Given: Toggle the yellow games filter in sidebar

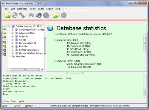Looking at the screenshot, I should click(x=4, y=33).
